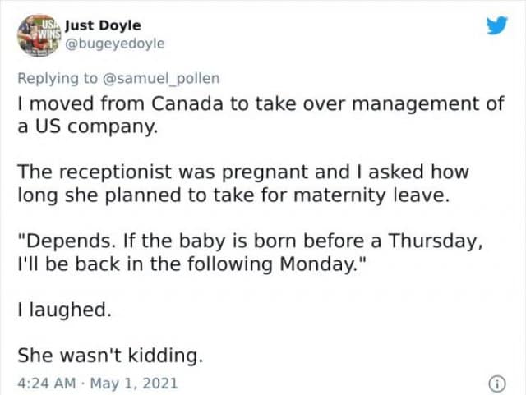Click the word Monday in the quote
This screenshot has width=526, height=395.
(x=315, y=265)
